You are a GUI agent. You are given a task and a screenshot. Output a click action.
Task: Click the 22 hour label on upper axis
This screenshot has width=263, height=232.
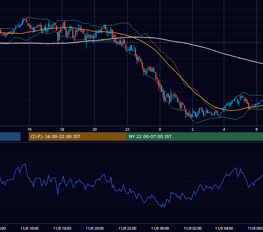click(127, 129)
